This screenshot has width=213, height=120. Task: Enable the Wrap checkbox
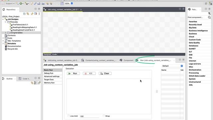coord(104,116)
